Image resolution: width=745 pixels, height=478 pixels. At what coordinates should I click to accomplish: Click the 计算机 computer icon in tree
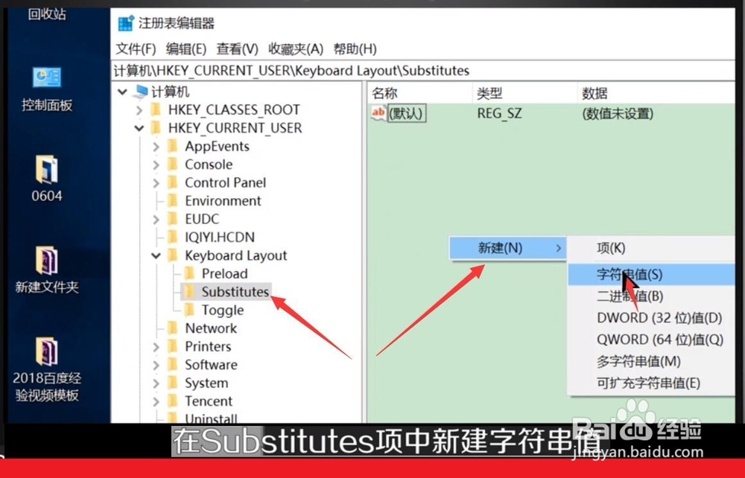[141, 91]
